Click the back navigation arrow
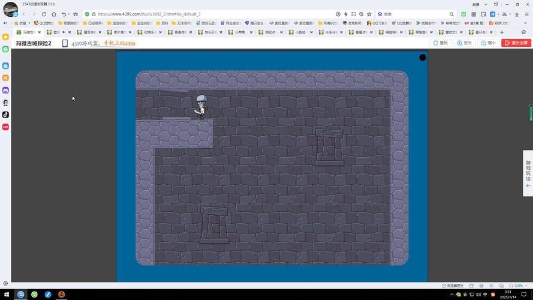 (24, 14)
